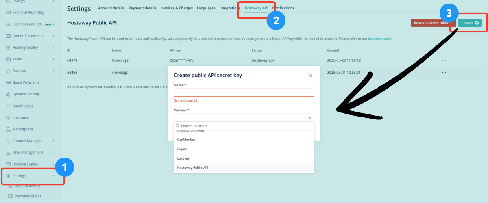Click the Owner Statements sidebar icon
488x203 pixels.
(x=9, y=36)
